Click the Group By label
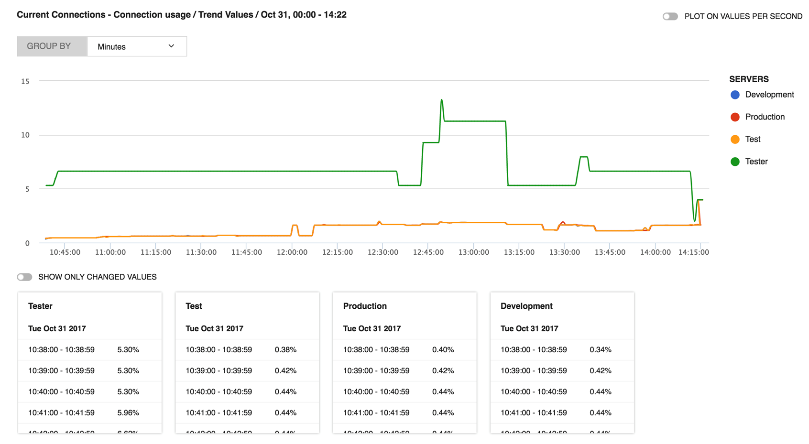Viewport: 809px width, 444px height. pos(49,46)
